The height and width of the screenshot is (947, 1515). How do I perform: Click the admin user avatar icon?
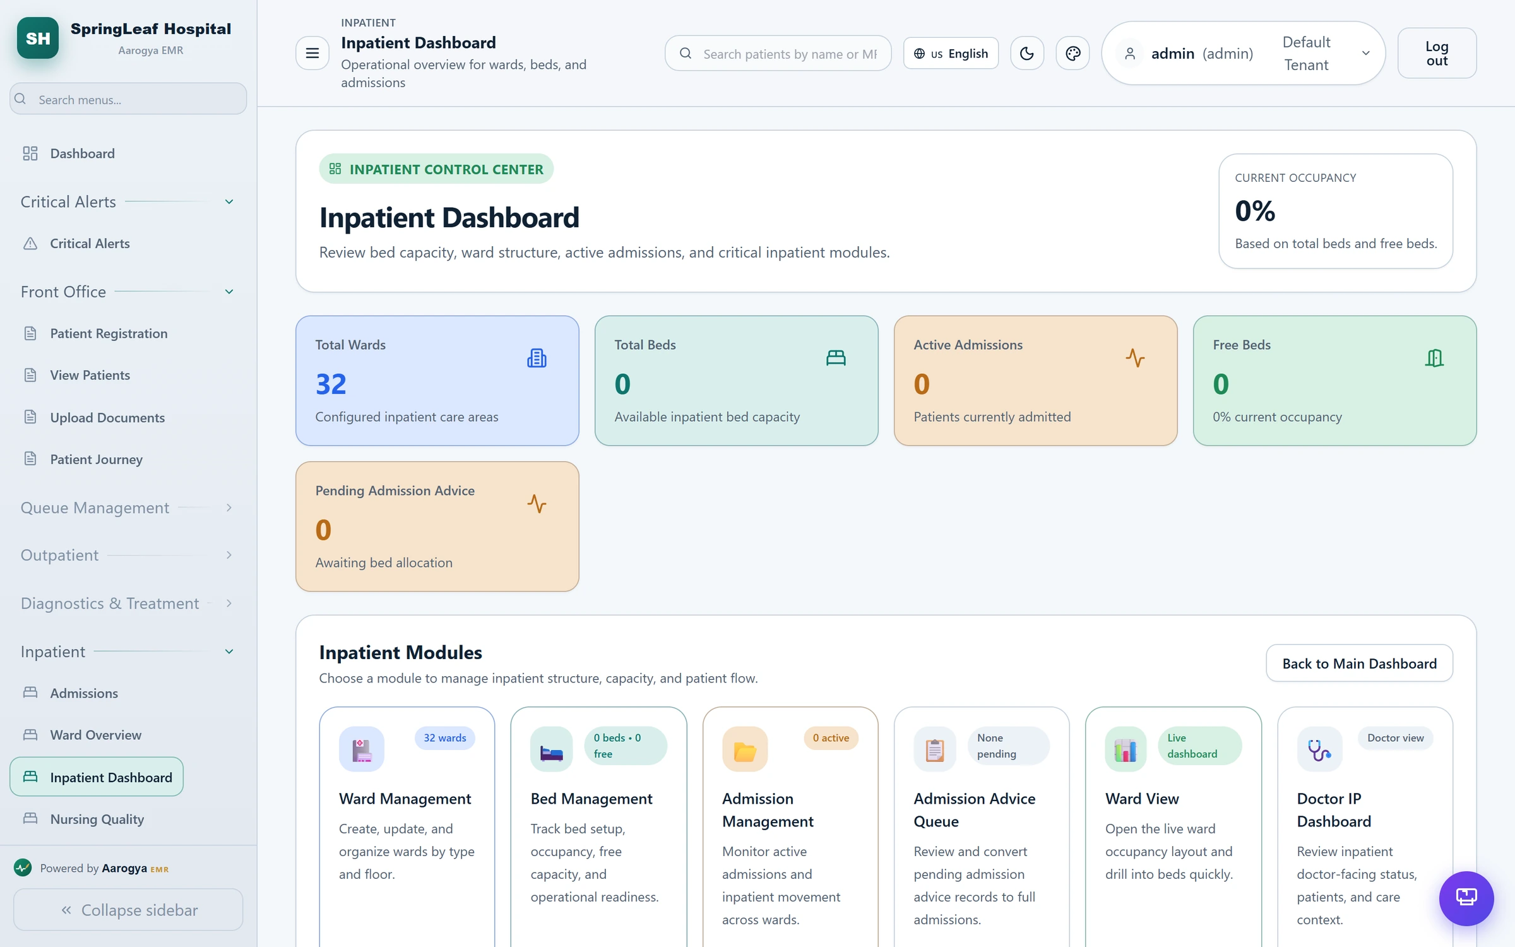tap(1130, 54)
